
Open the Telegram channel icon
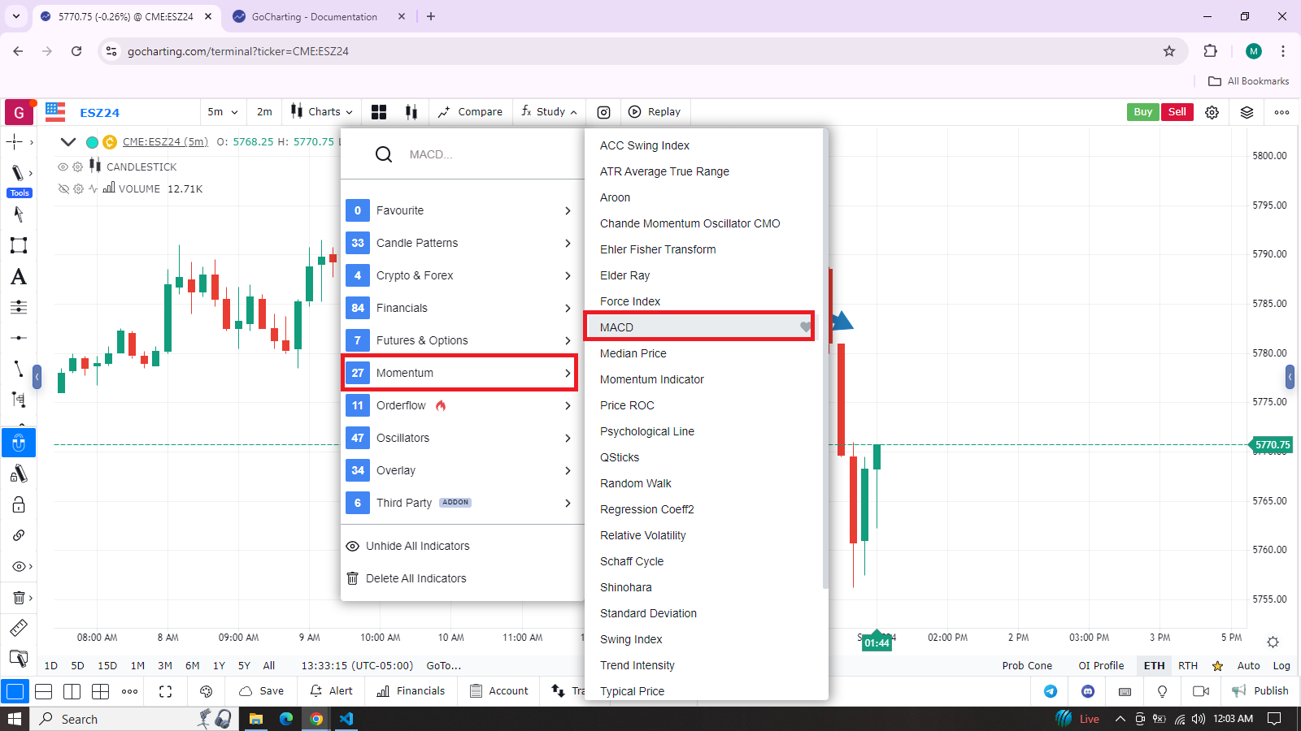point(1051,691)
